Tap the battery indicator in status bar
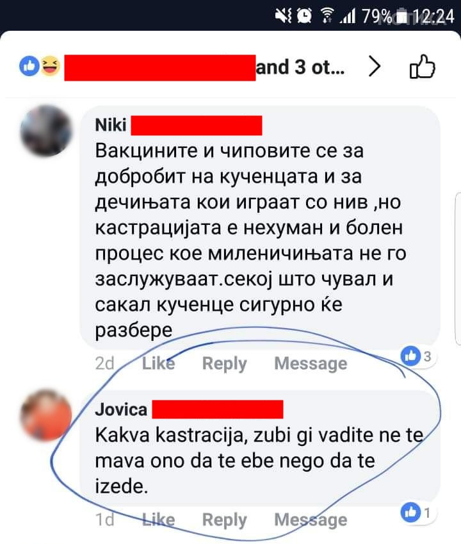Screen dimensions: 461x544 pyautogui.click(x=401, y=16)
